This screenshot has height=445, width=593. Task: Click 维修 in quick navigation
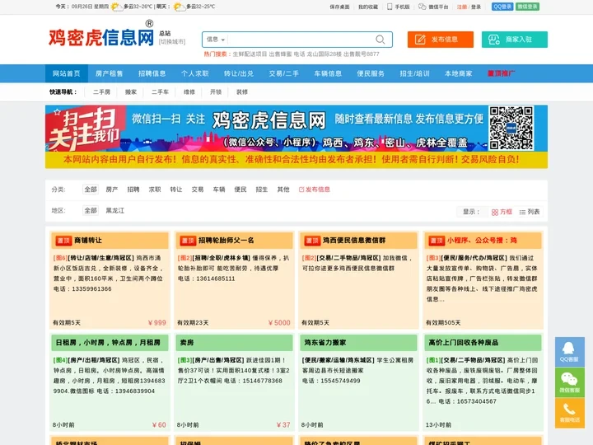189,92
